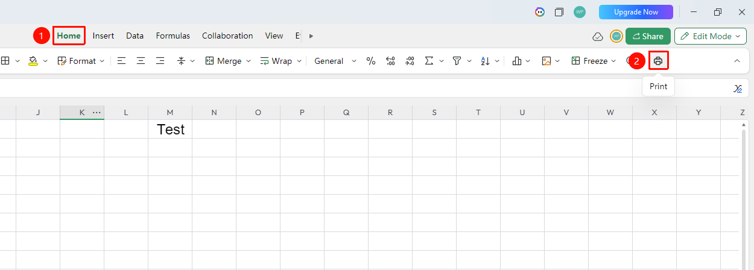Click the Merge cells button
Screen dimensions: 754x270
click(223, 61)
